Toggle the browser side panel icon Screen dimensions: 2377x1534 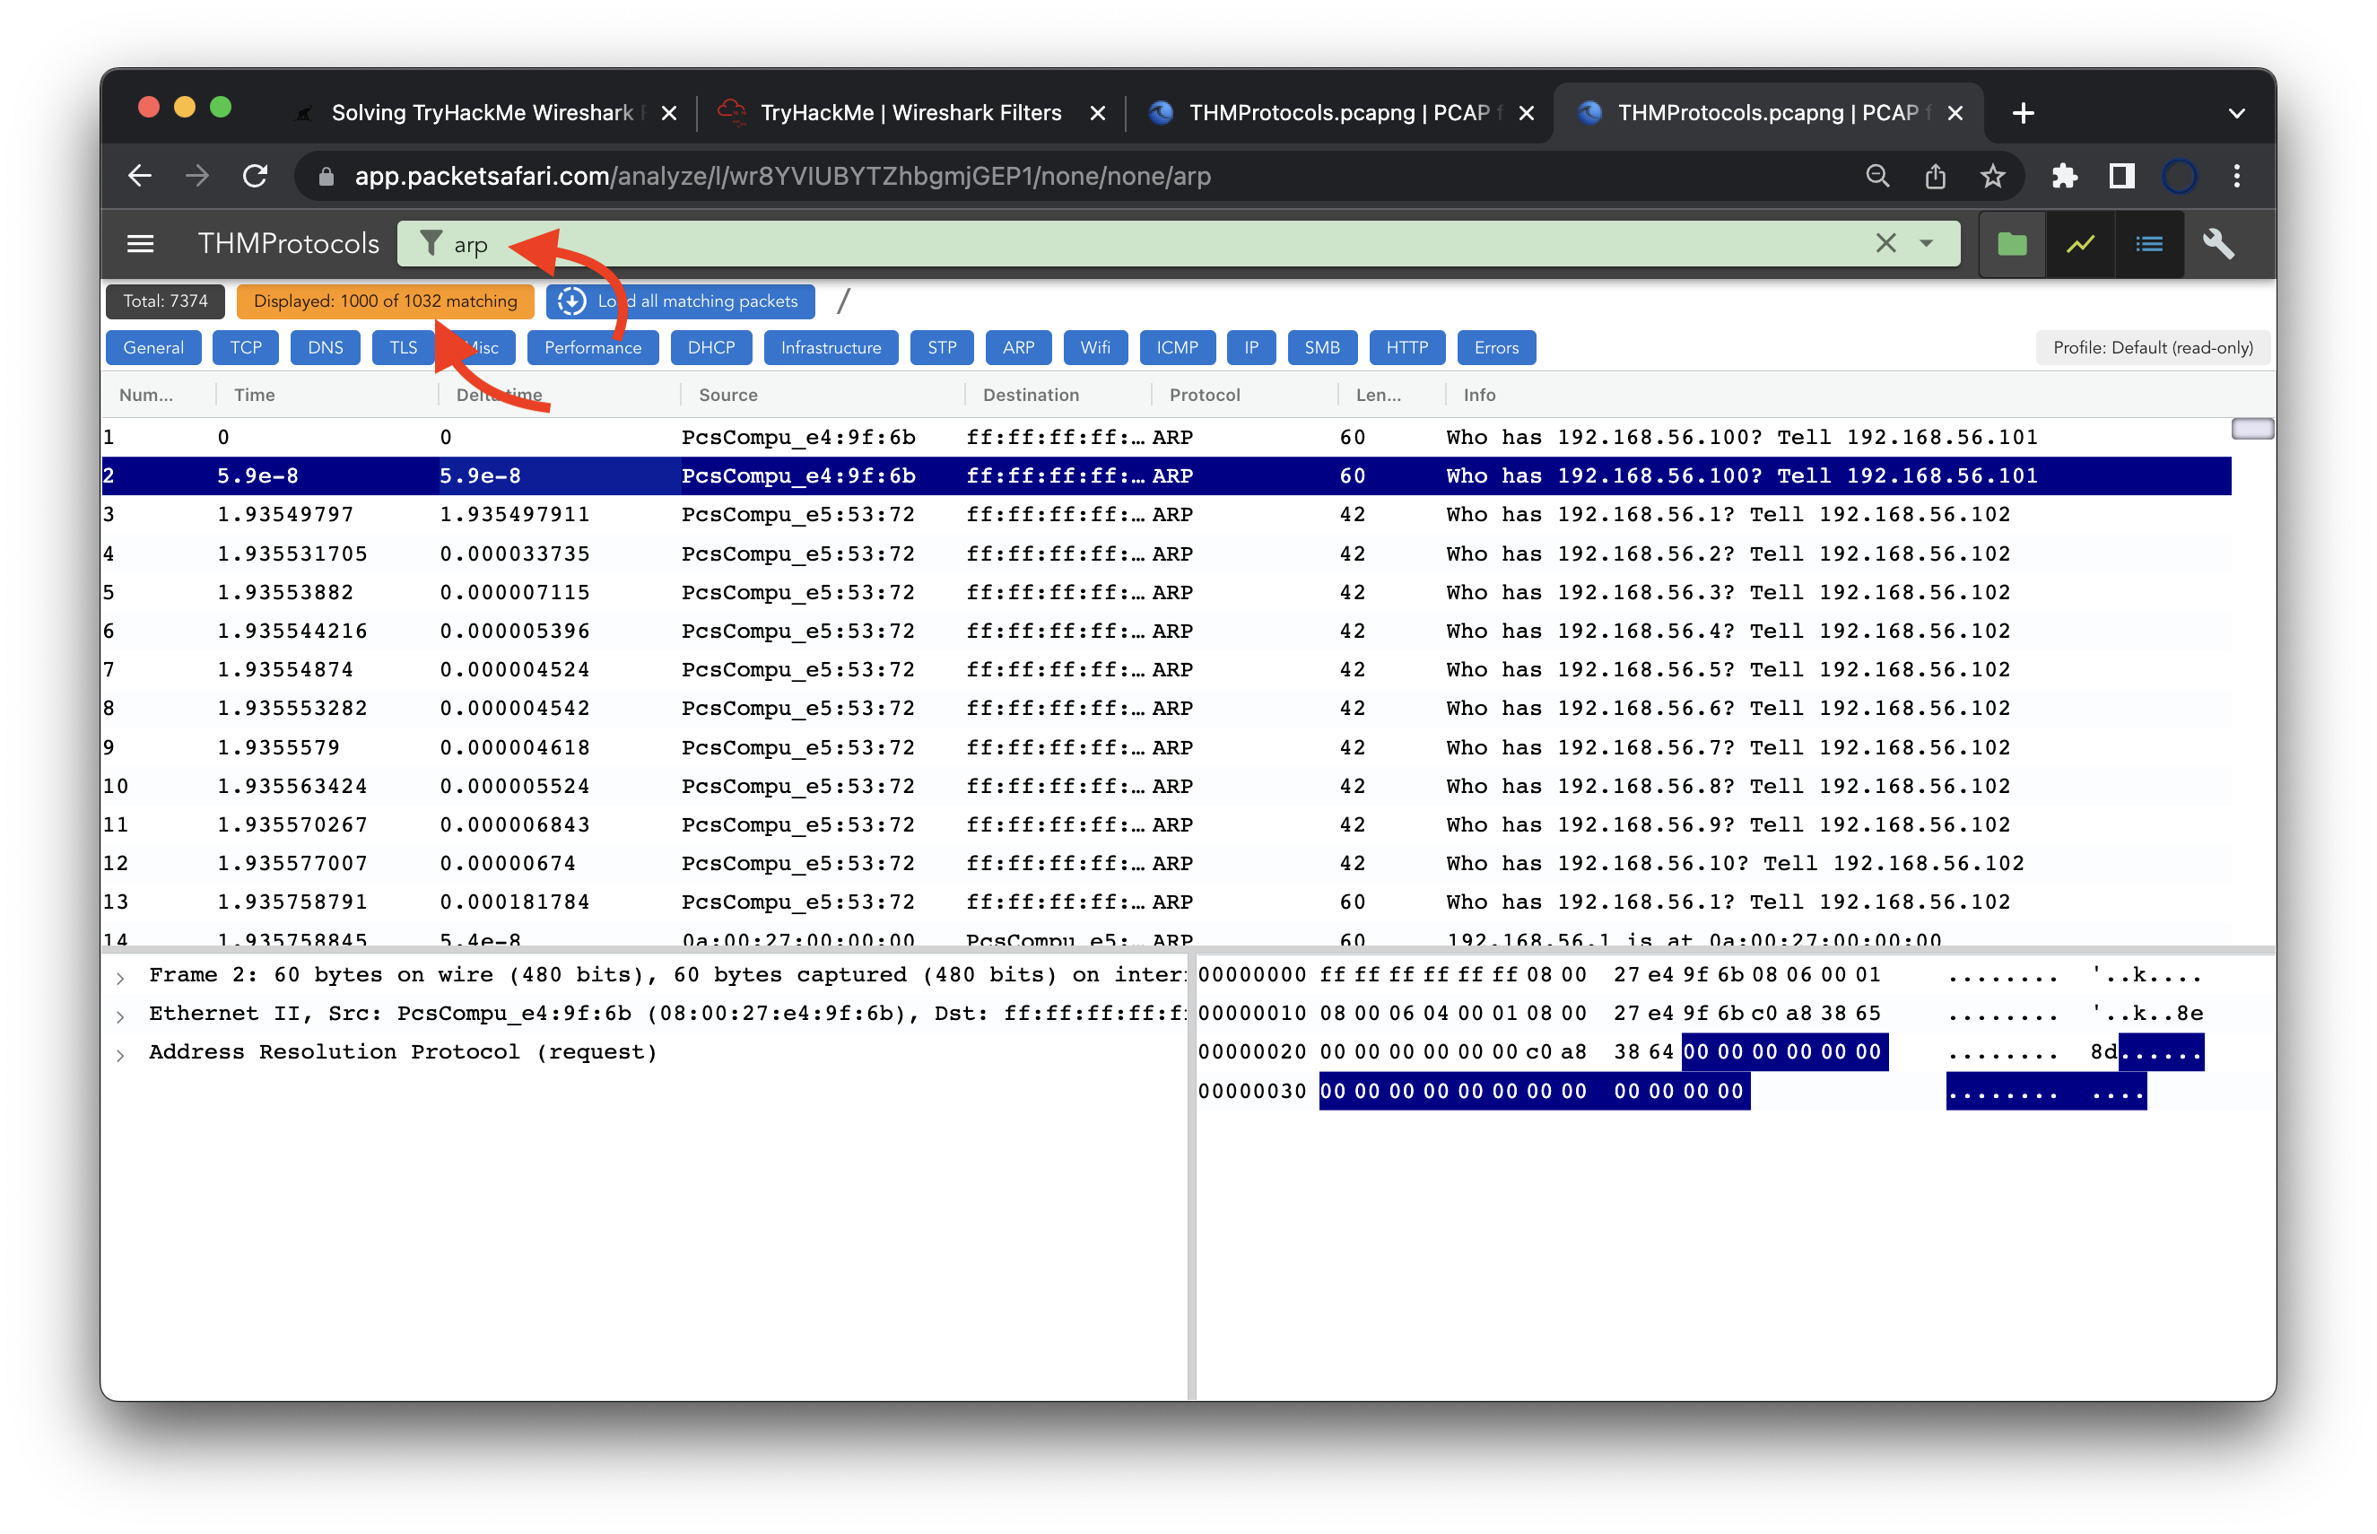coord(2121,177)
